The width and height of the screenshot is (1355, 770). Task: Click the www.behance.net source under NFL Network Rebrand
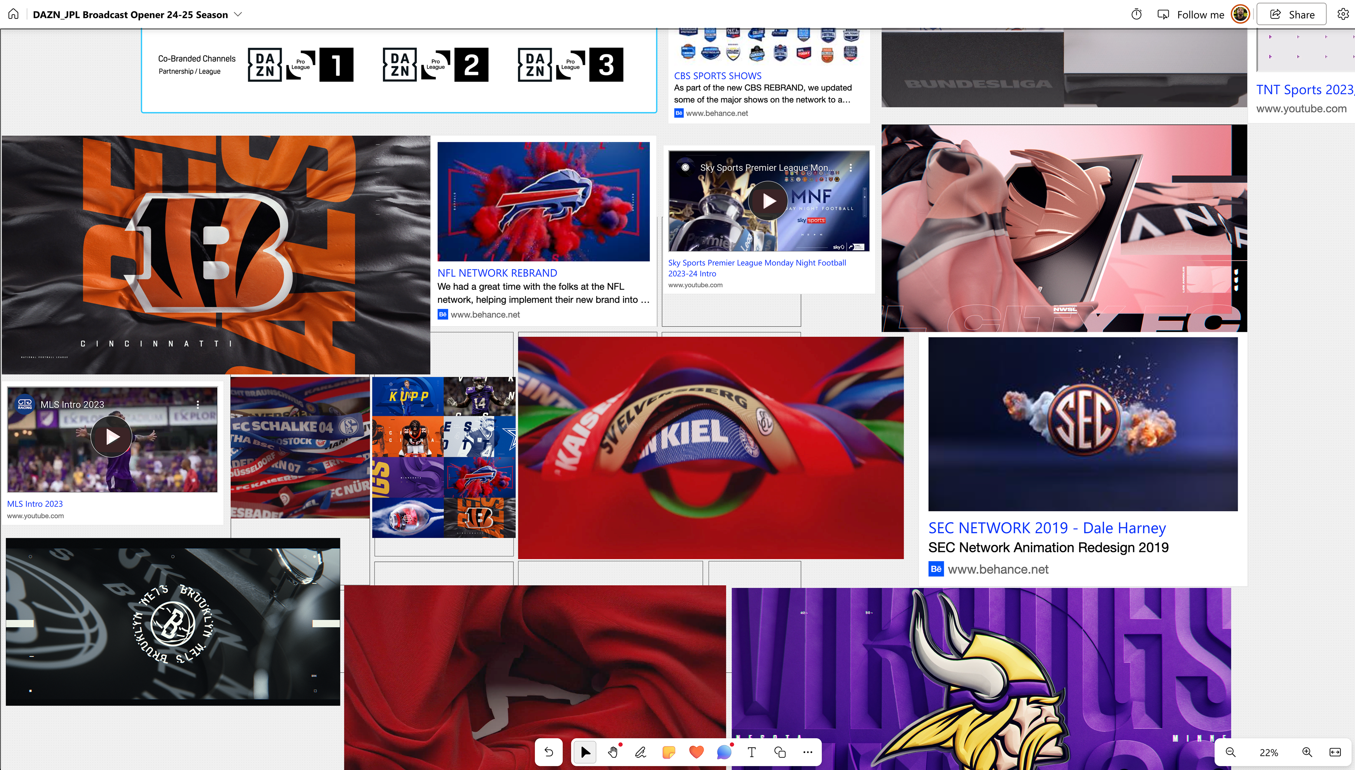[x=485, y=315]
